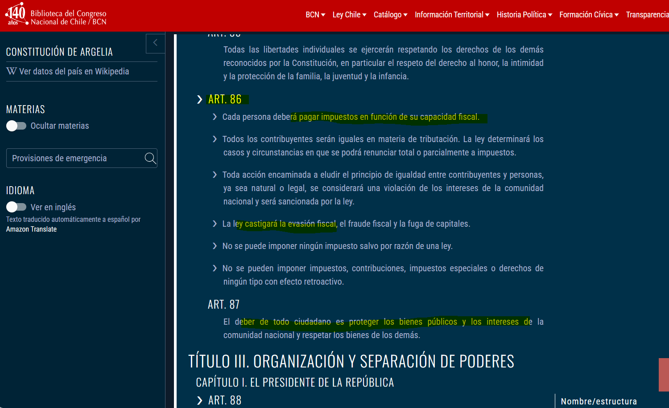Click the ART. 86 heading
This screenshot has height=408, width=669.
pyautogui.click(x=225, y=99)
